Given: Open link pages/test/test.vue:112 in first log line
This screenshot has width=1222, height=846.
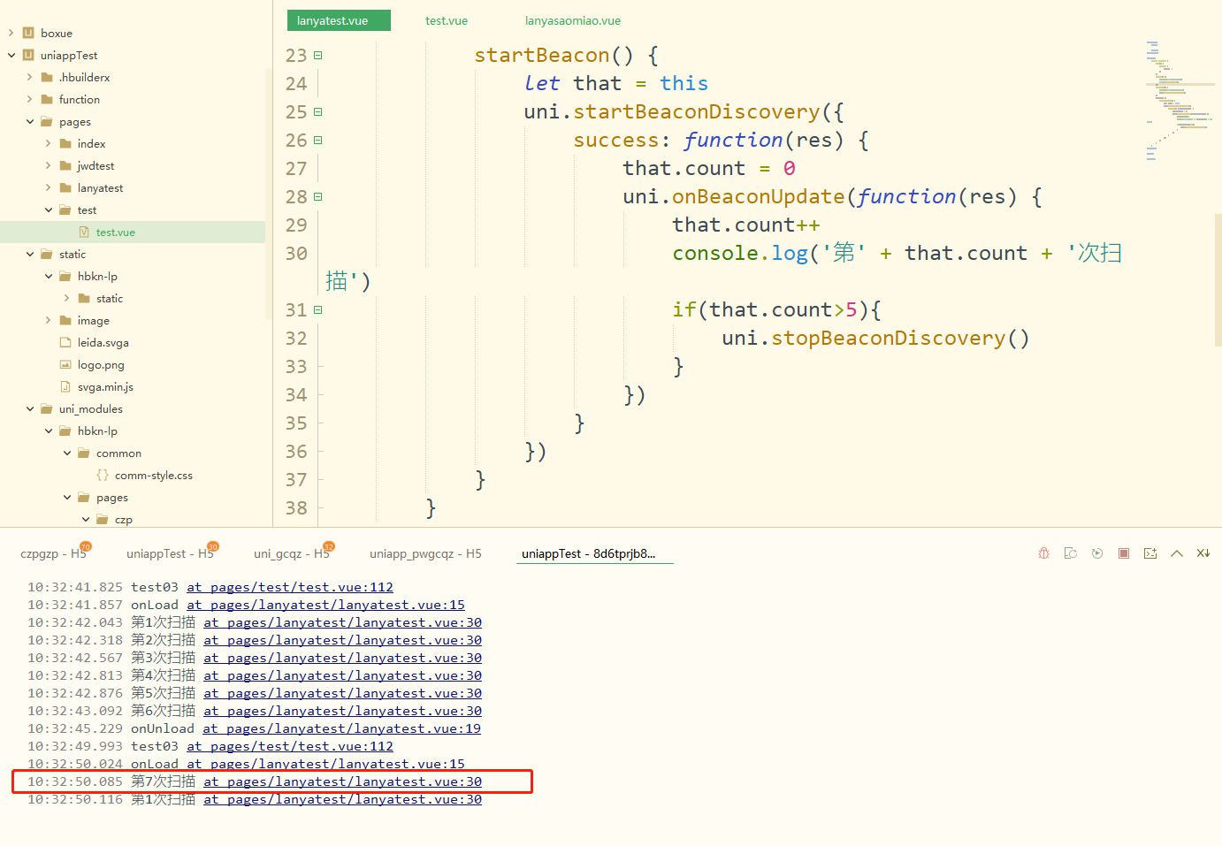Looking at the screenshot, I should tap(289, 587).
